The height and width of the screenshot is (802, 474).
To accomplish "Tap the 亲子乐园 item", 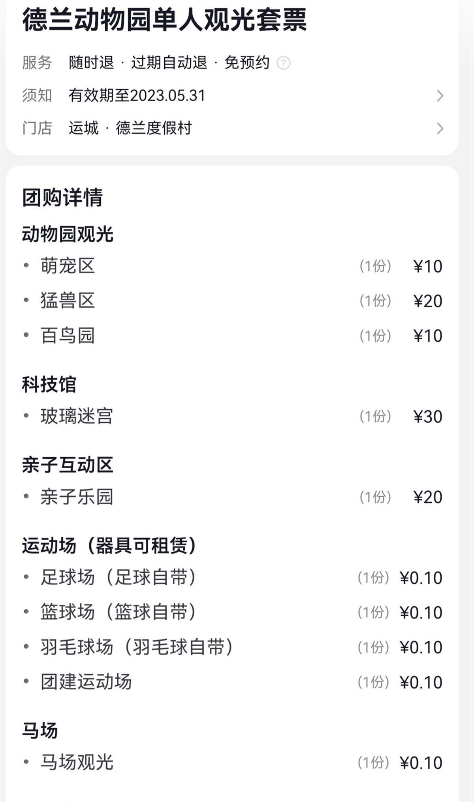I will tap(77, 497).
